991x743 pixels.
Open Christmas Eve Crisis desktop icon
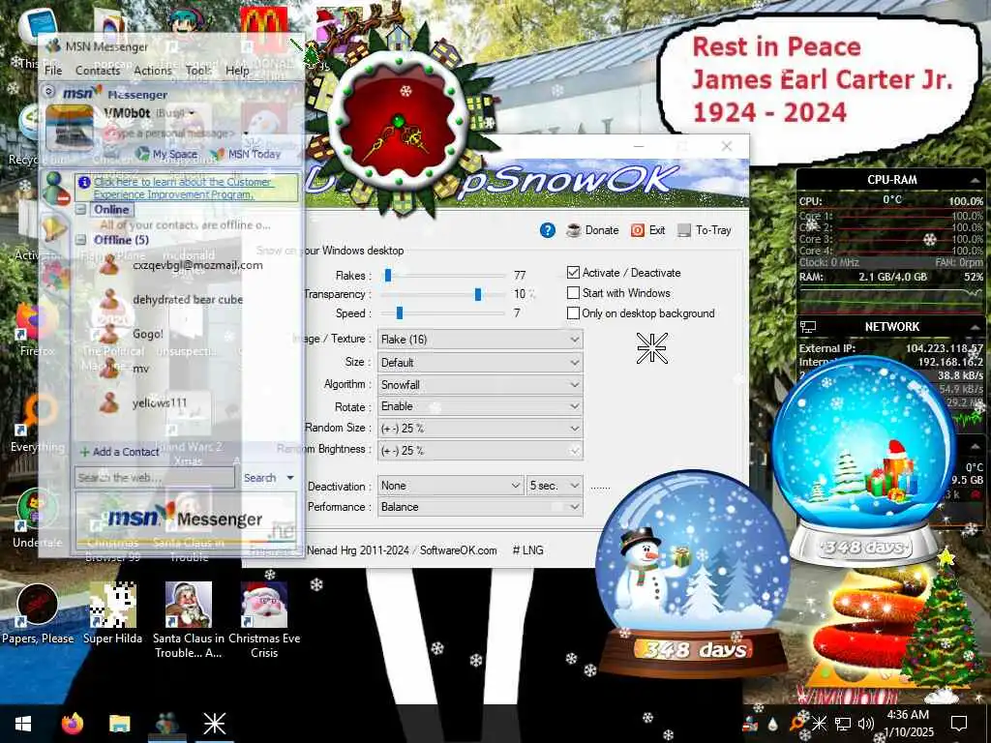[x=264, y=620]
